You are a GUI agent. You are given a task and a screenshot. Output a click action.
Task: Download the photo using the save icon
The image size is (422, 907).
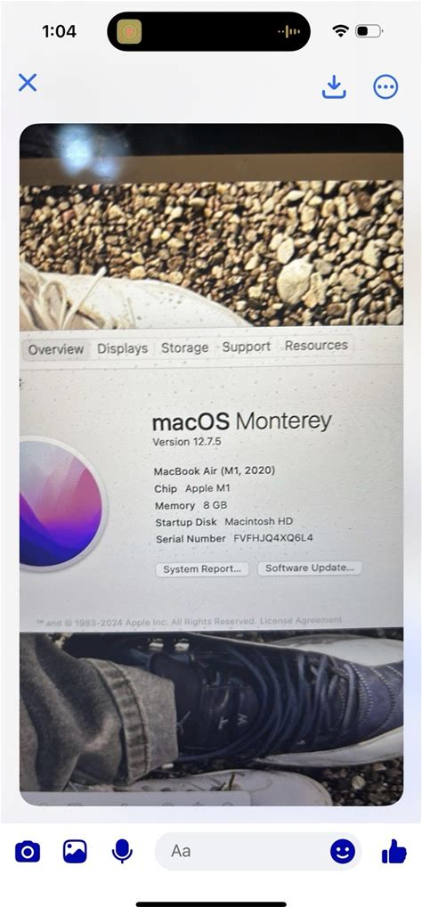coord(334,86)
